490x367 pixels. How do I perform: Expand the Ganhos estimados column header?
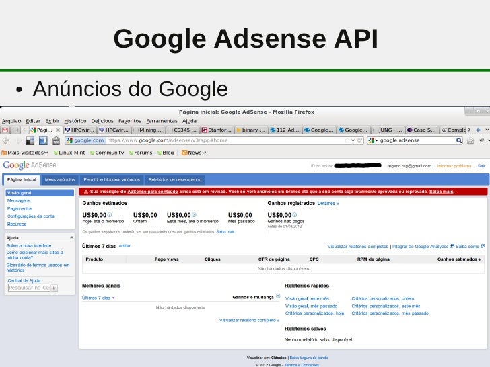[x=459, y=259]
